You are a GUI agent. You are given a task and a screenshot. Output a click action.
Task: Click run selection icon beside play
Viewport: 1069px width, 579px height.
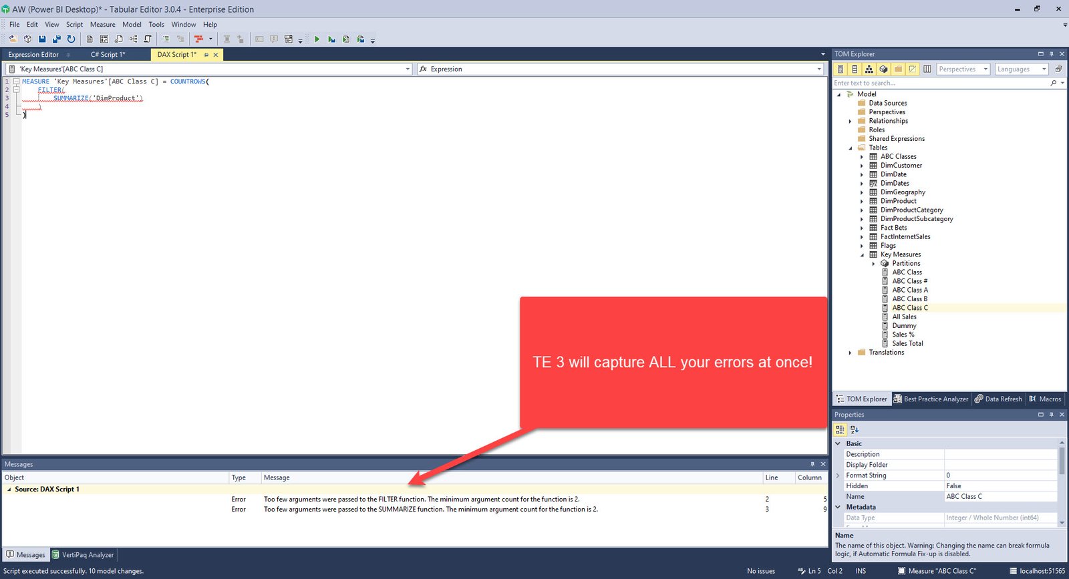[x=331, y=39]
